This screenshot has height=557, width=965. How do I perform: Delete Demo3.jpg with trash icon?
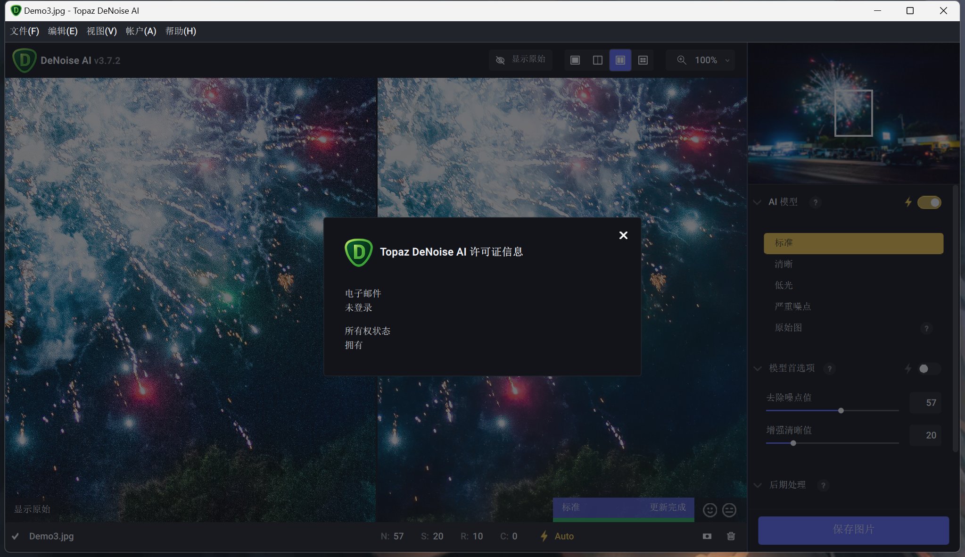731,536
